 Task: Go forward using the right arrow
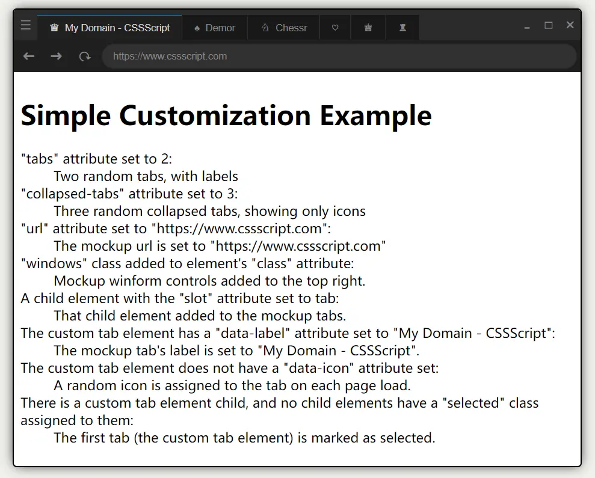click(56, 56)
